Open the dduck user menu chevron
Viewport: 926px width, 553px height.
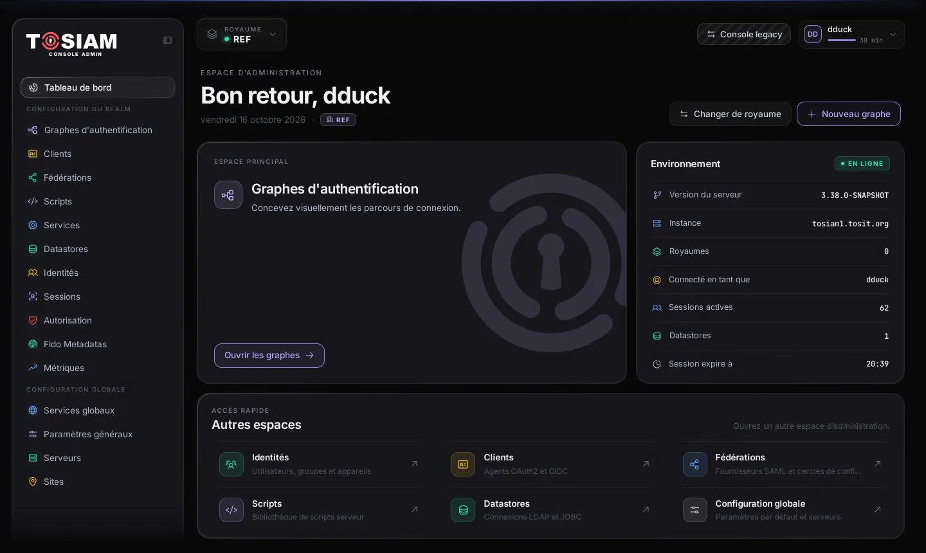893,35
